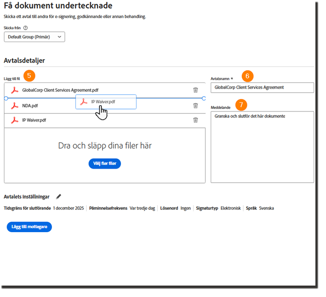Open the Default Group (Primär) dropdown
This screenshot has height=297, width=326.
[35, 37]
